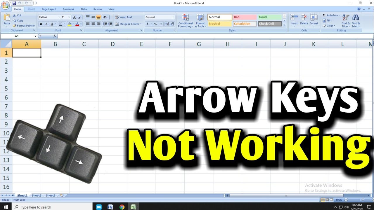This screenshot has height=210, width=374.
Task: Save the workbook from Quick Access Toolbar
Action: tap(14, 3)
